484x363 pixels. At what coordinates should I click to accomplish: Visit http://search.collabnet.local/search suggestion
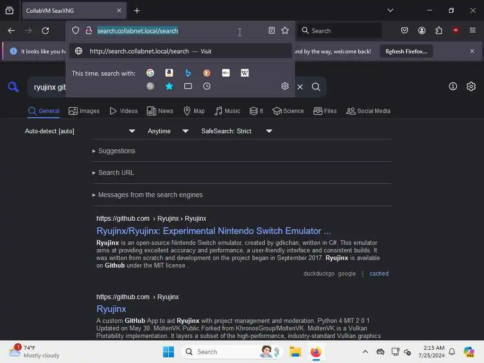point(181,51)
